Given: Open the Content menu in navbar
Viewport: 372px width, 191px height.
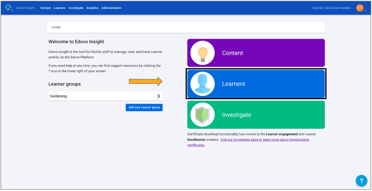Looking at the screenshot, I should (45, 8).
